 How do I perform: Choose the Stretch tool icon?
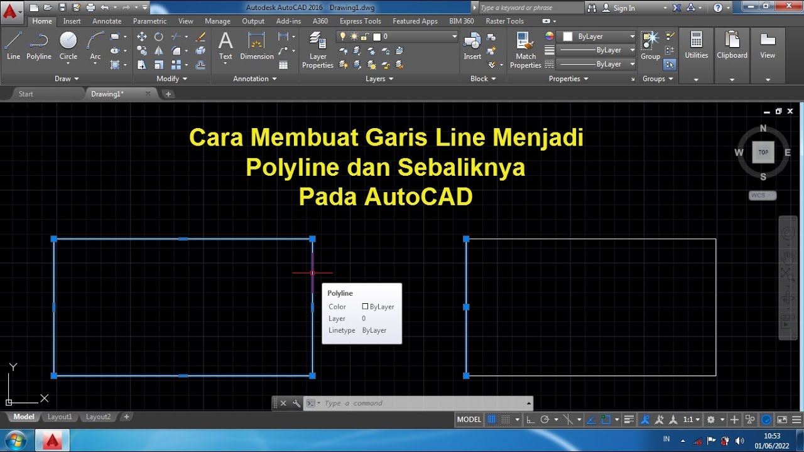142,65
